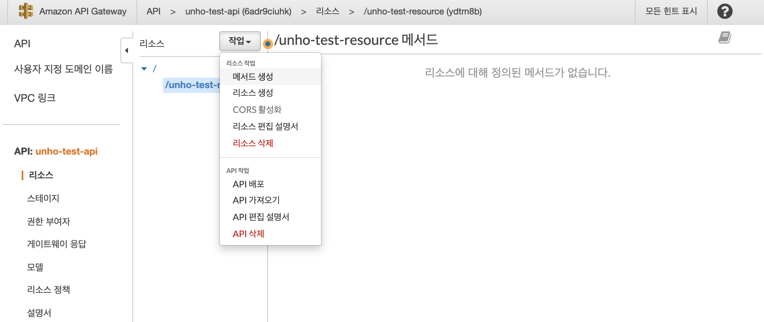This screenshot has height=322, width=764.
Task: Click unho-test-api orange API name
Action: [x=67, y=151]
